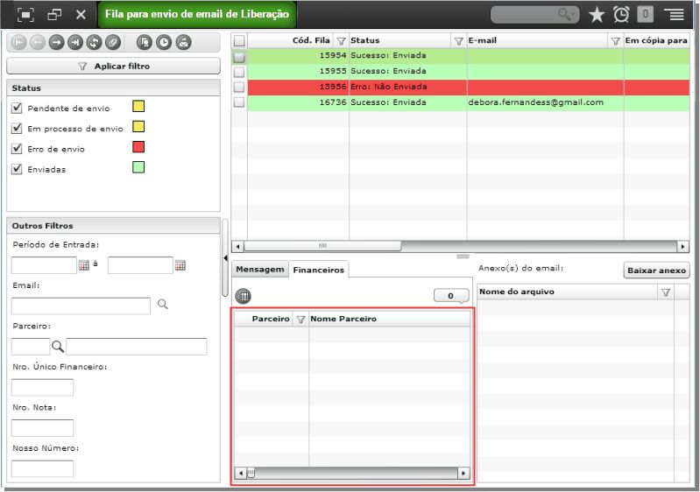Viewport: 700px width, 492px height.
Task: Click the debora.fernandess@gmail.com email cell
Action: [x=545, y=102]
